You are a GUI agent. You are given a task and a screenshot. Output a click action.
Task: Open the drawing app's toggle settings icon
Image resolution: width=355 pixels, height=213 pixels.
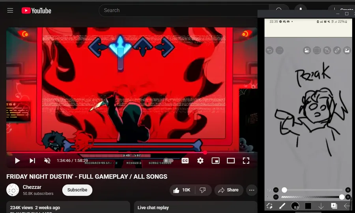point(307,50)
